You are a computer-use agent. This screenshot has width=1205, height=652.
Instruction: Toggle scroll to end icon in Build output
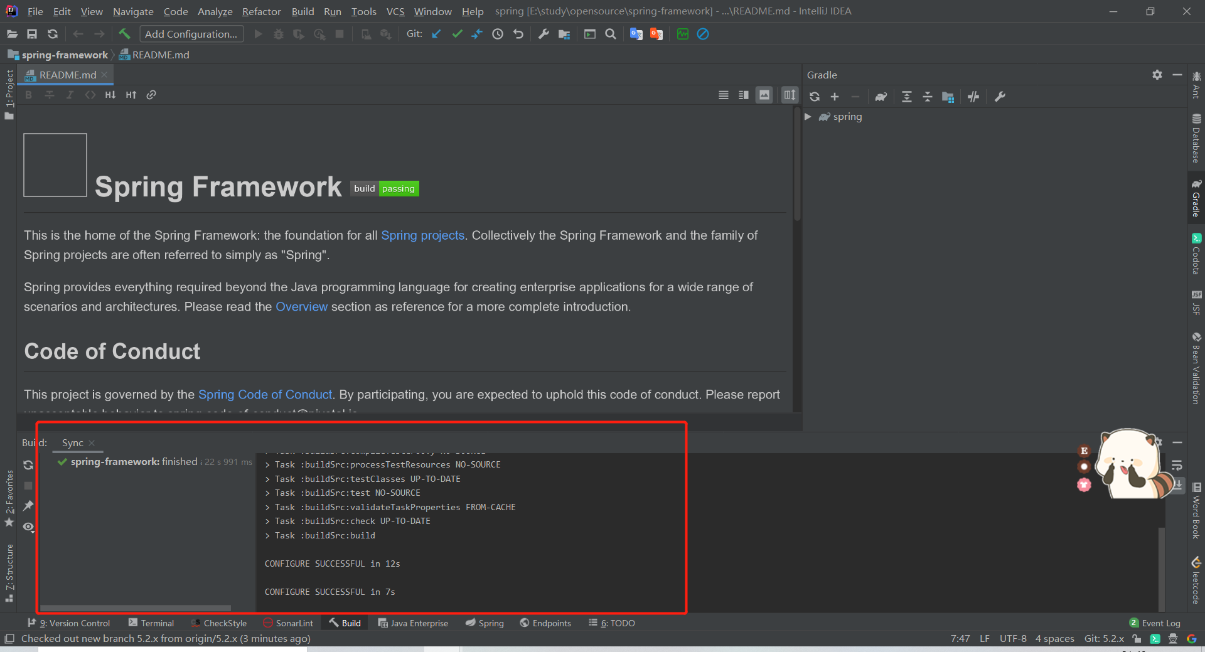[1178, 484]
